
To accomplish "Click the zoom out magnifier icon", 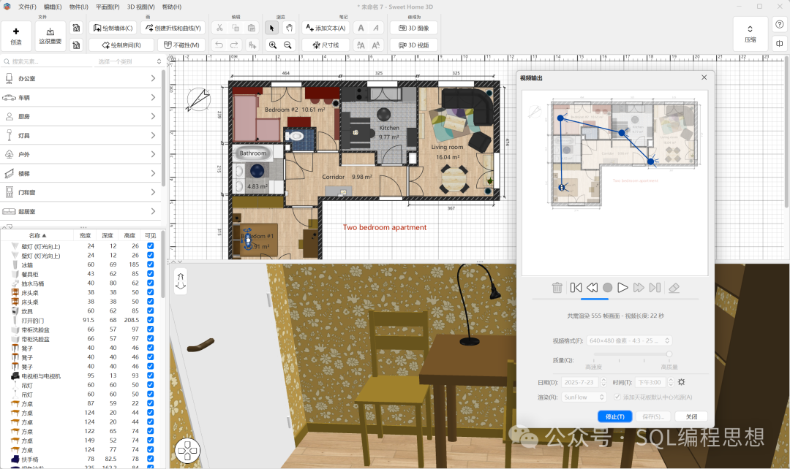I will [288, 45].
